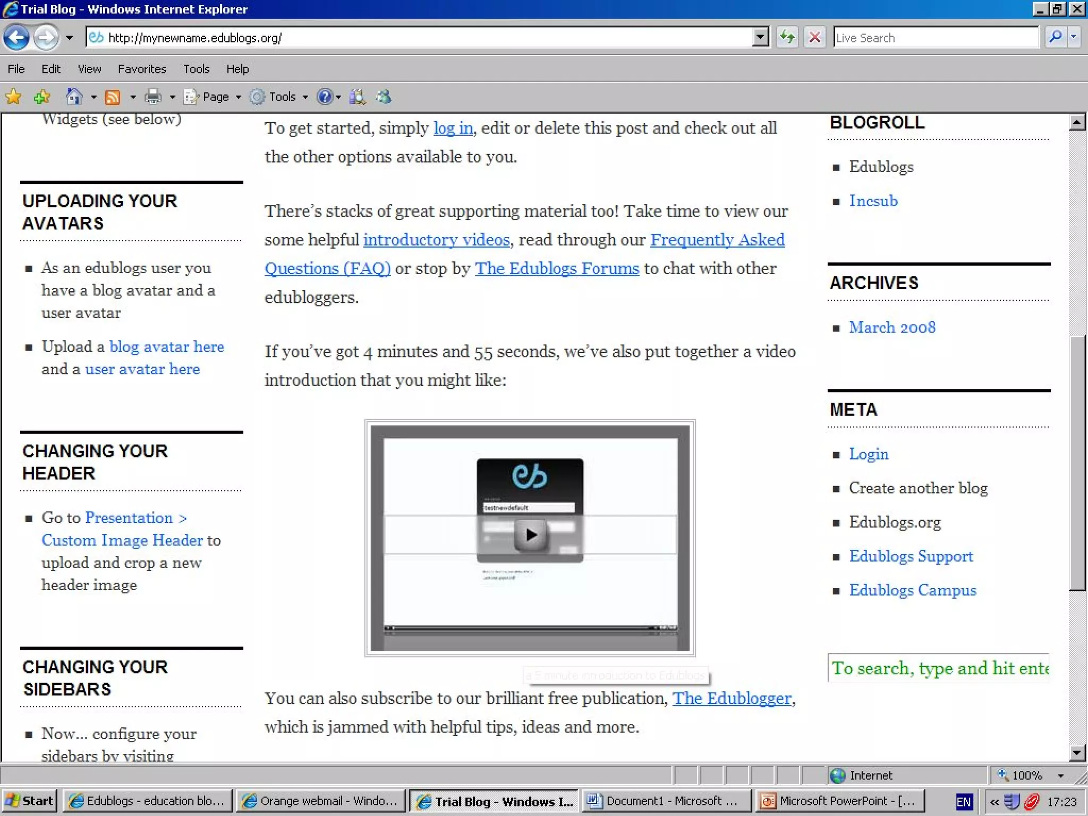Click the browser Back arrow button

(x=16, y=38)
